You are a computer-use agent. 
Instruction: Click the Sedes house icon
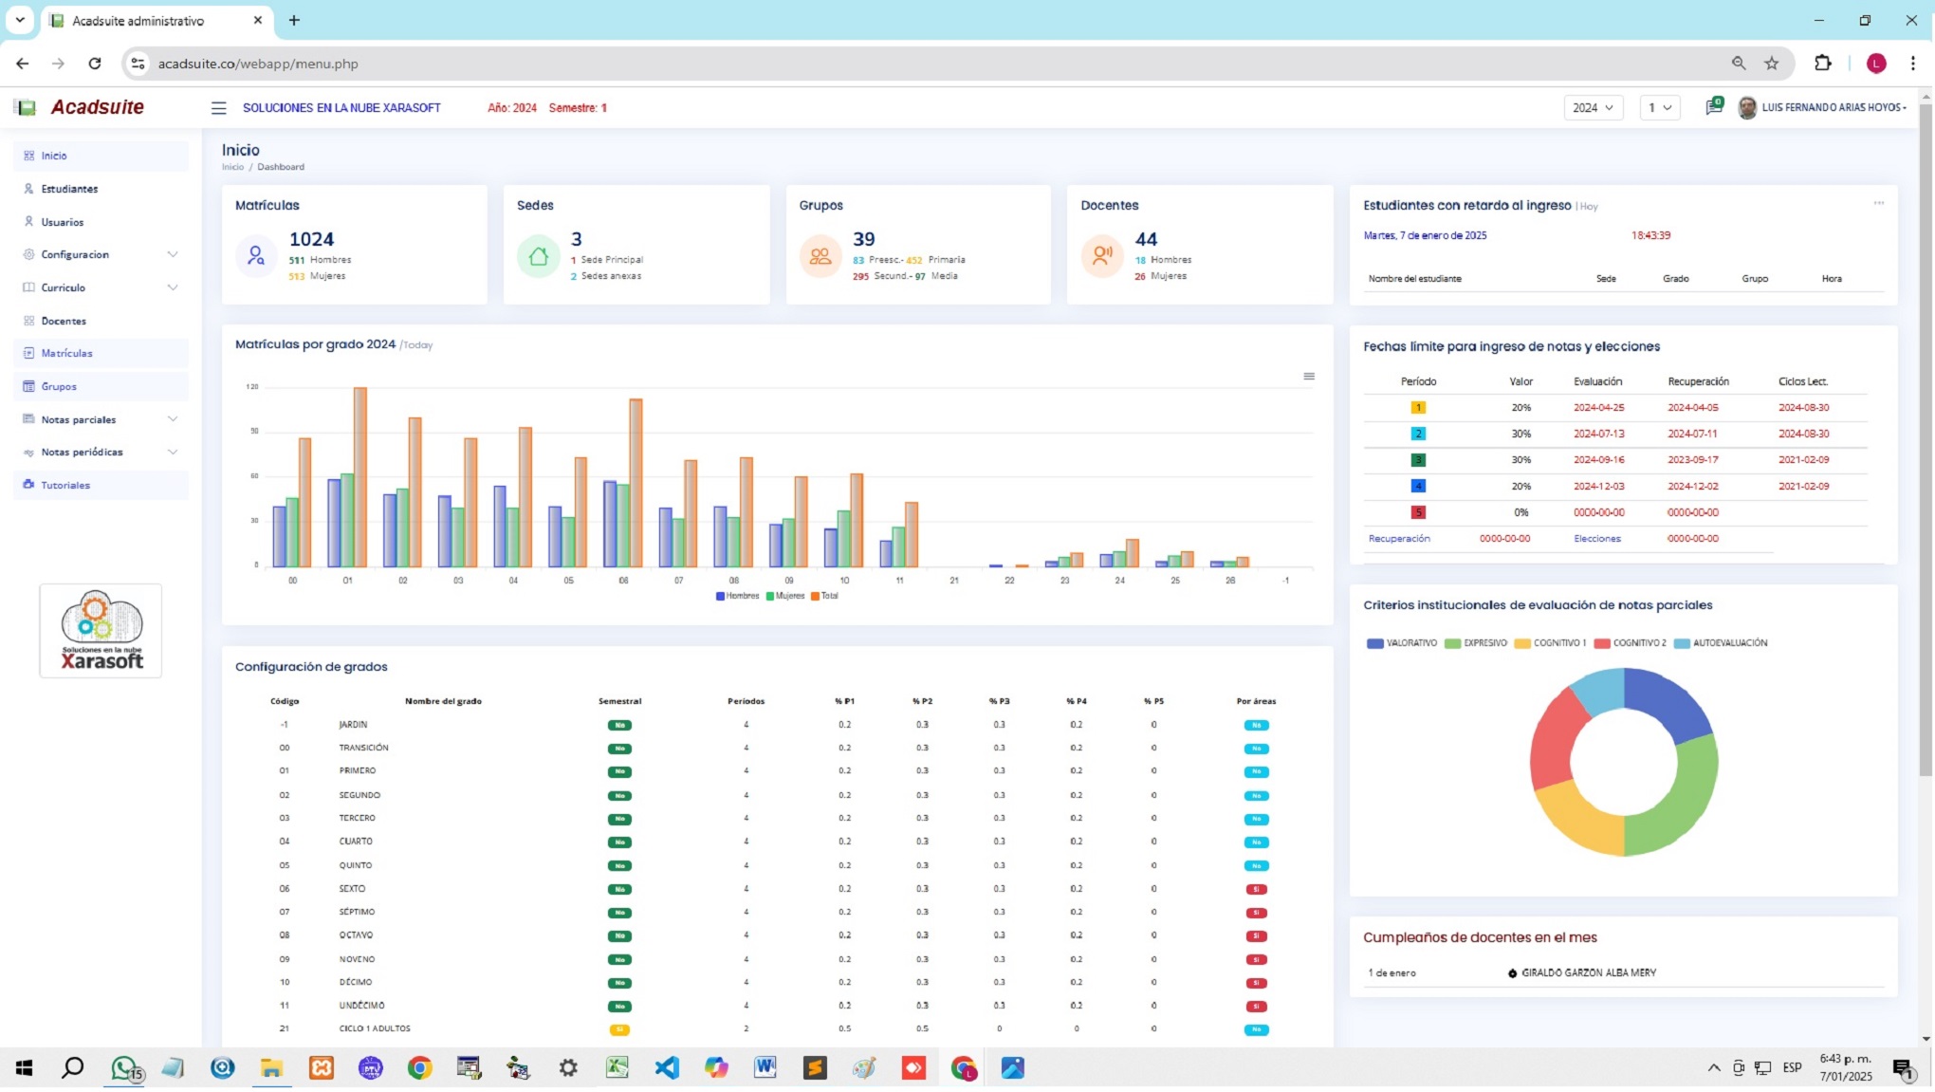538,256
